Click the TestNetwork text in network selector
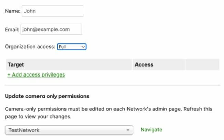Image resolution: width=224 pixels, height=140 pixels. [x=24, y=130]
